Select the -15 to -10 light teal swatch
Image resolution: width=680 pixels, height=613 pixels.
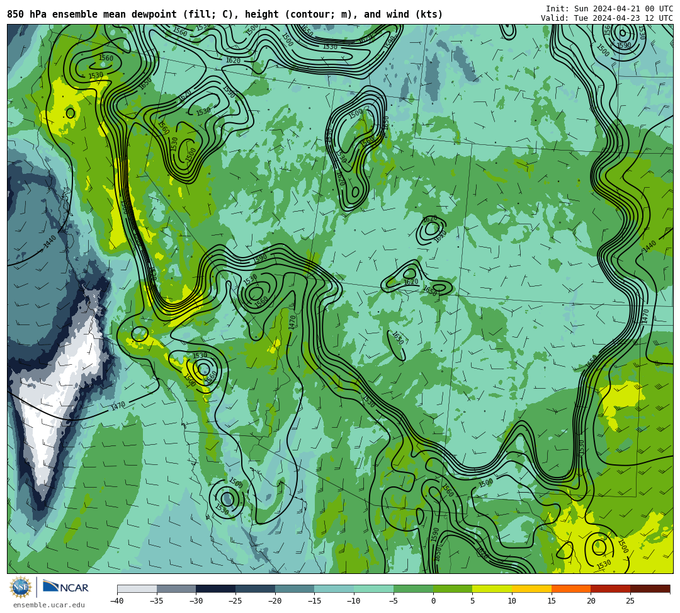click(x=334, y=588)
